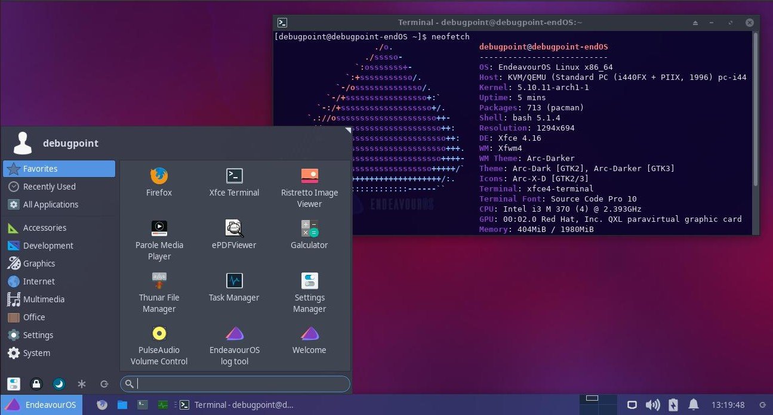
Task: Click the asterisk icon in the menu footer
Action: [x=82, y=384]
